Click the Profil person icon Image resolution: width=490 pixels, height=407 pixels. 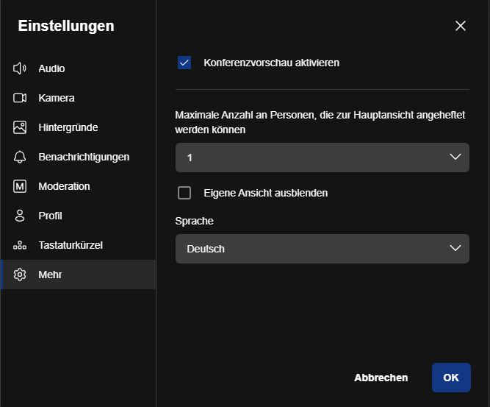[20, 216]
